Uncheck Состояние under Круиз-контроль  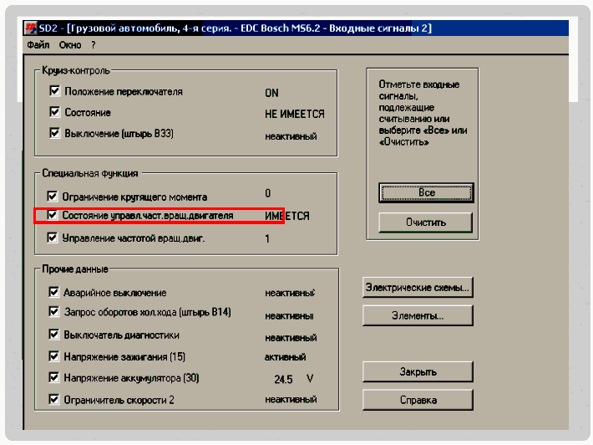55,112
